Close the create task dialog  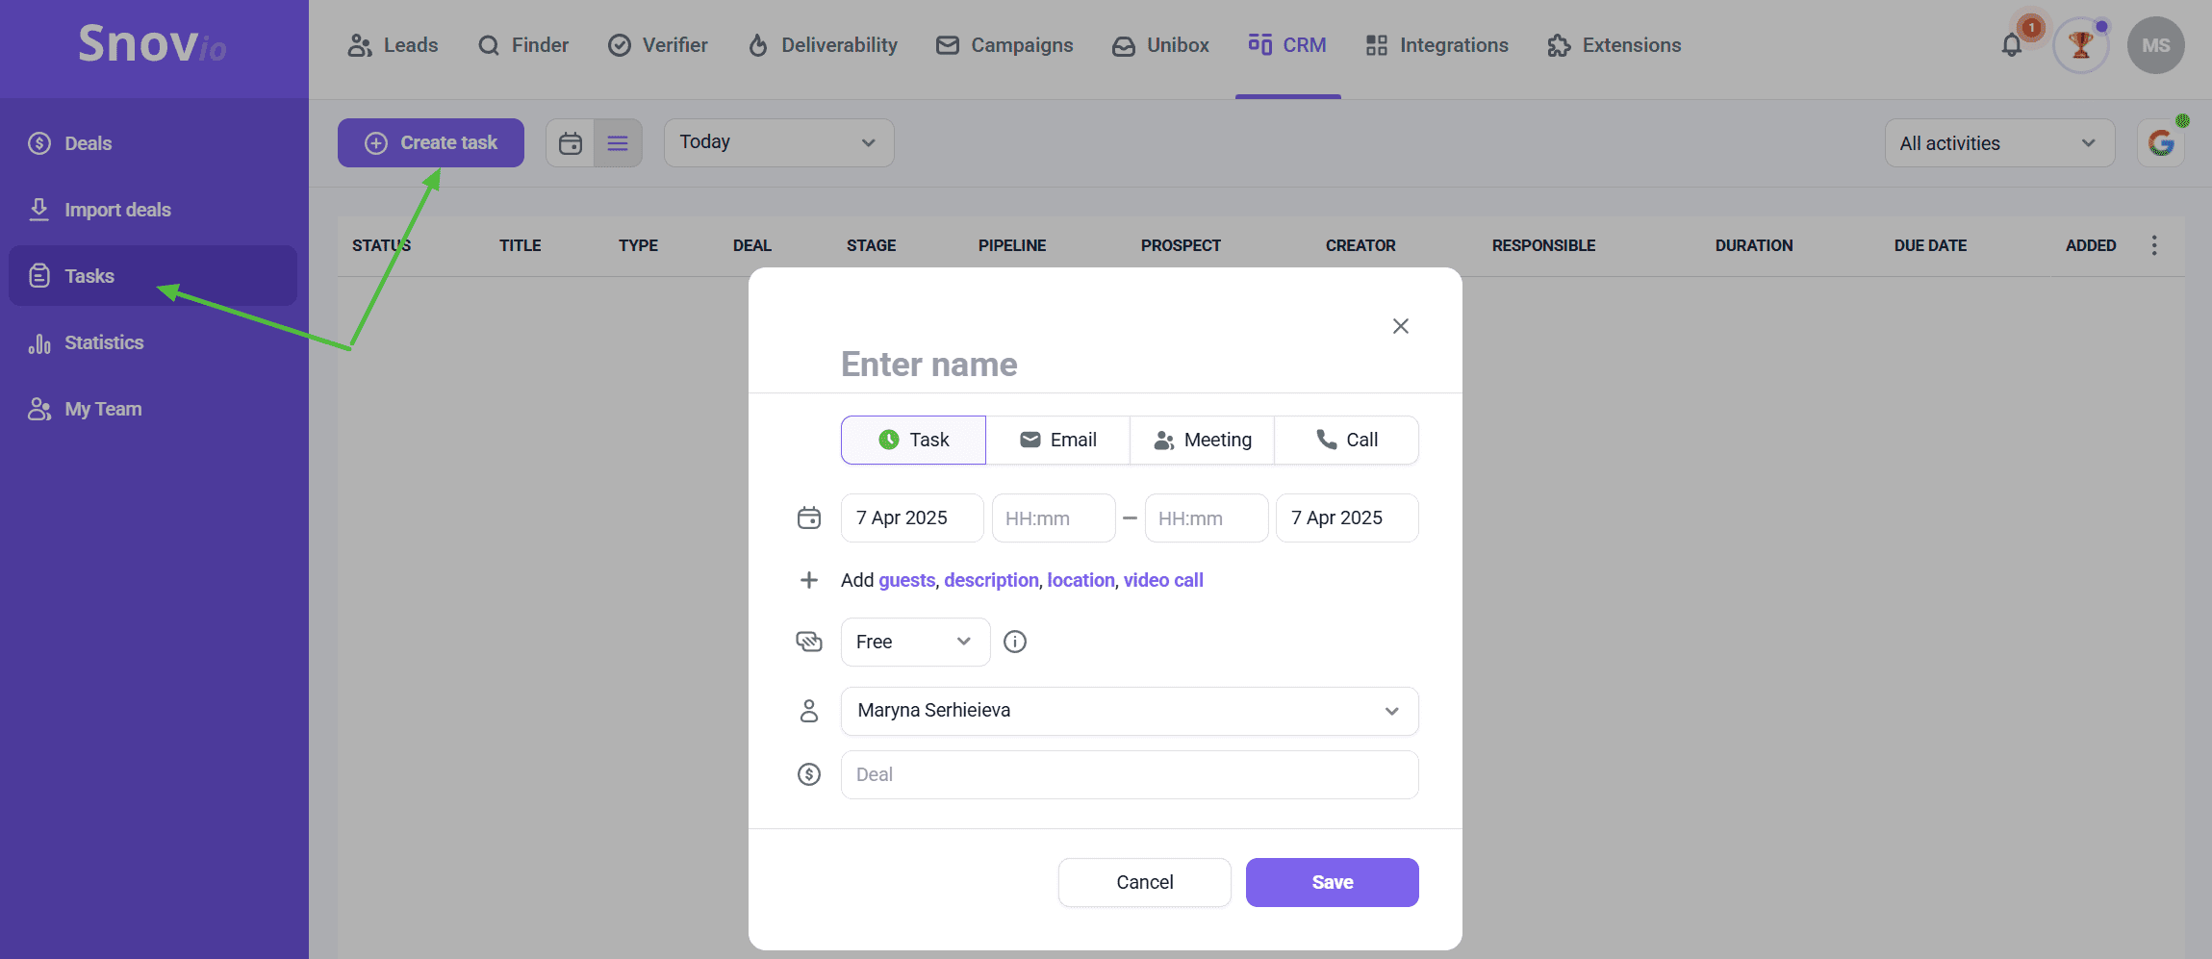1400,326
